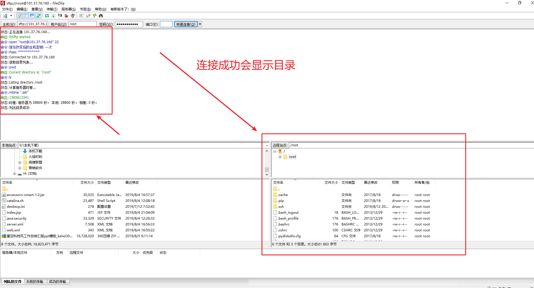
Task: Select remote .pip folder
Action: click(281, 201)
